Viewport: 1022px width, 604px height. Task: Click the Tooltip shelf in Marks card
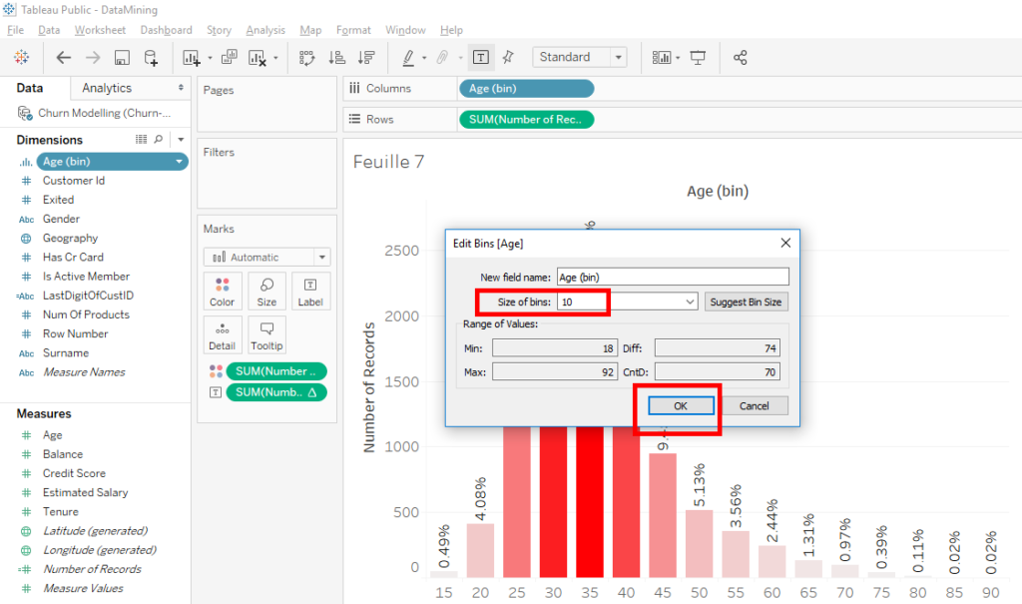(266, 334)
